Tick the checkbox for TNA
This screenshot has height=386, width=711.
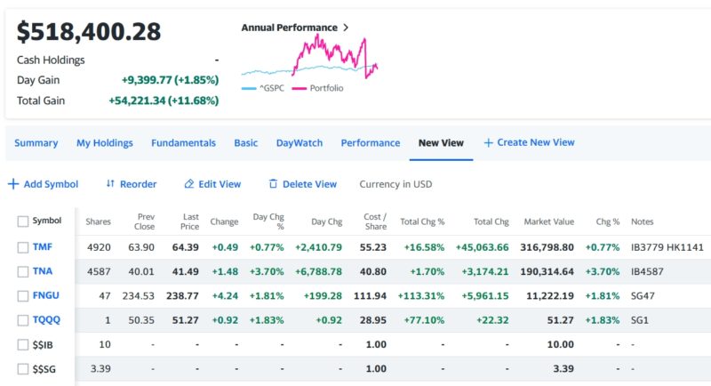23,271
